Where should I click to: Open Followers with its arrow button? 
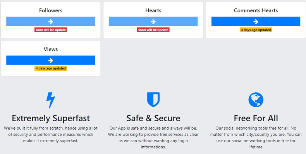[x=51, y=21]
